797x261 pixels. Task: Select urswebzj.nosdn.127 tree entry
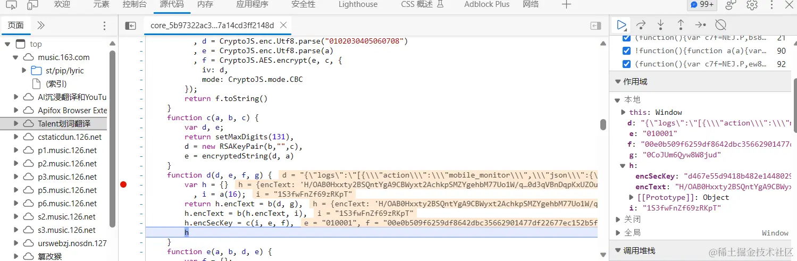click(72, 243)
